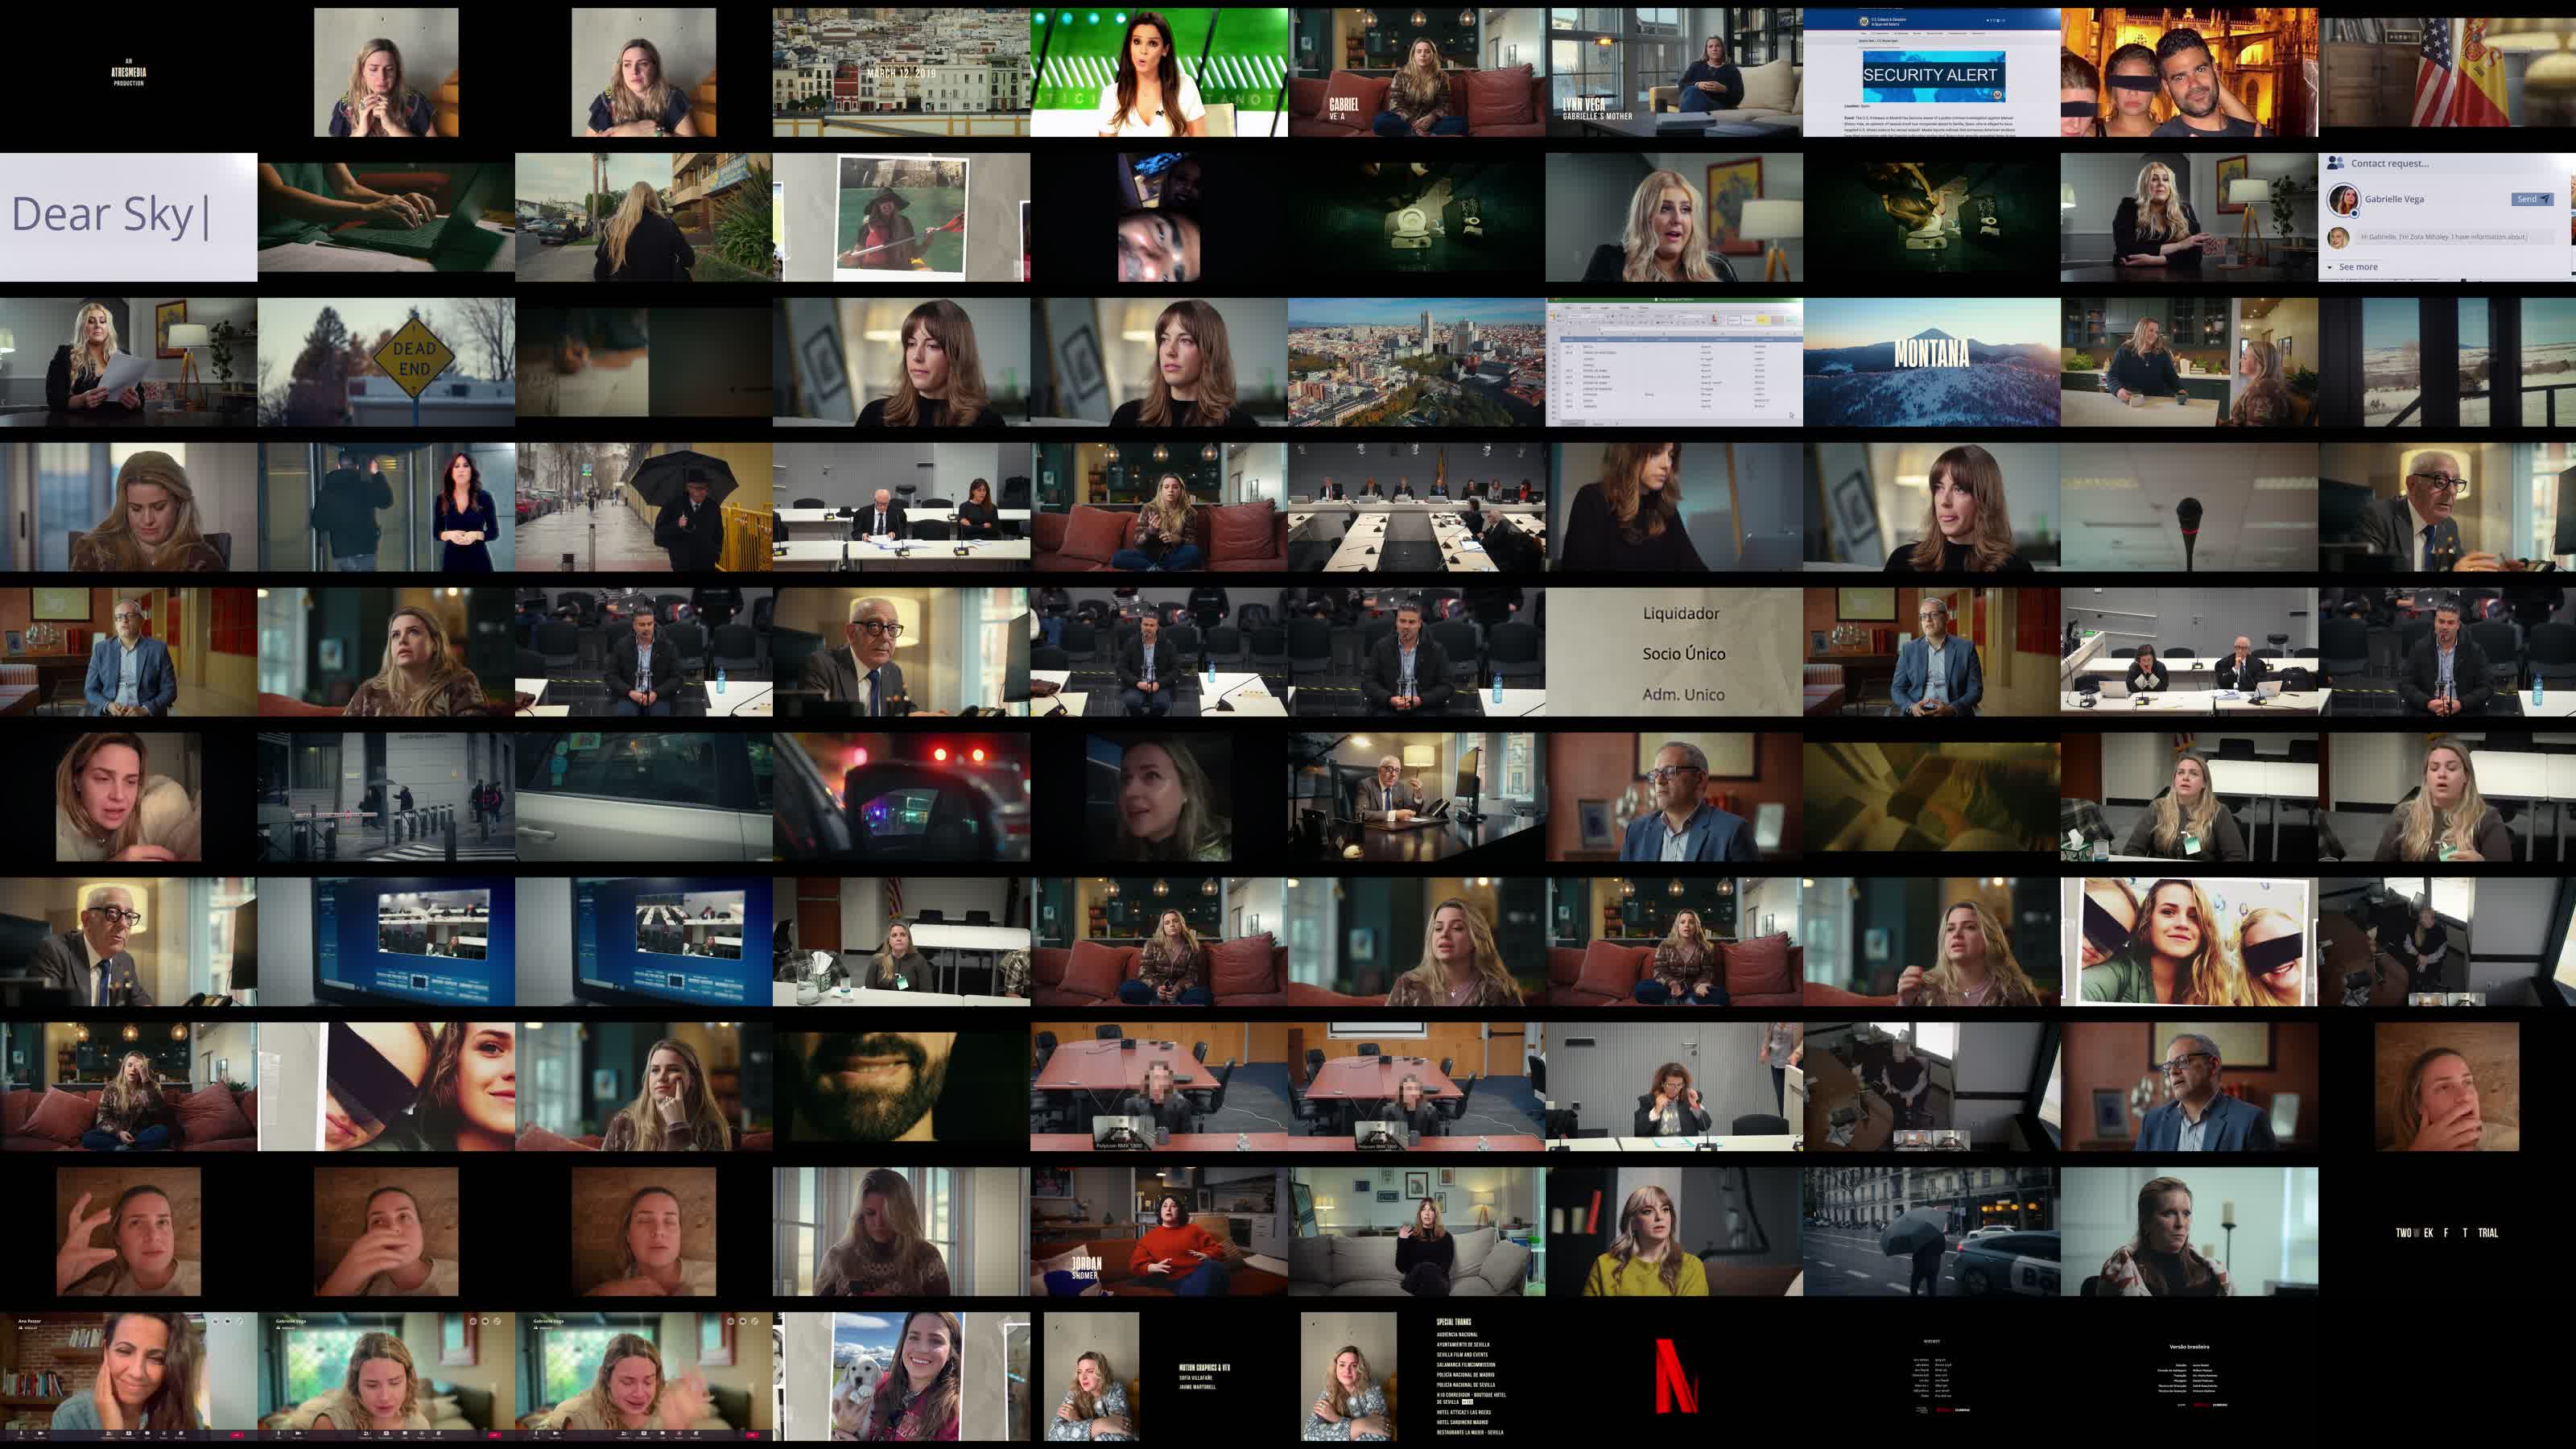The width and height of the screenshot is (2576, 1449).
Task: Select the Excel spreadsheet screenshot frame
Action: (1674, 361)
